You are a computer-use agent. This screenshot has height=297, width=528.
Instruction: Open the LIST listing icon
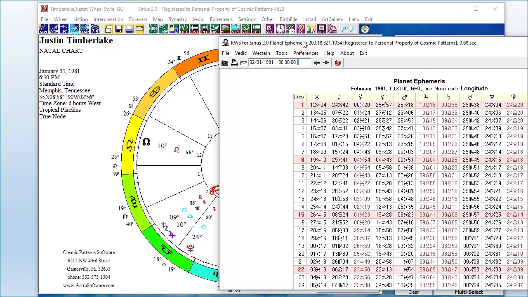pyautogui.click(x=195, y=29)
